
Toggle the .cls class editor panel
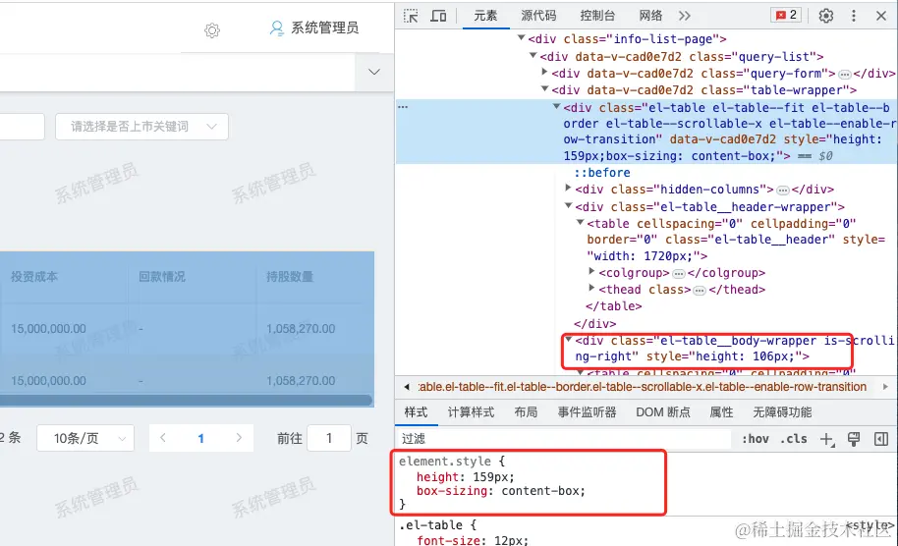point(794,439)
